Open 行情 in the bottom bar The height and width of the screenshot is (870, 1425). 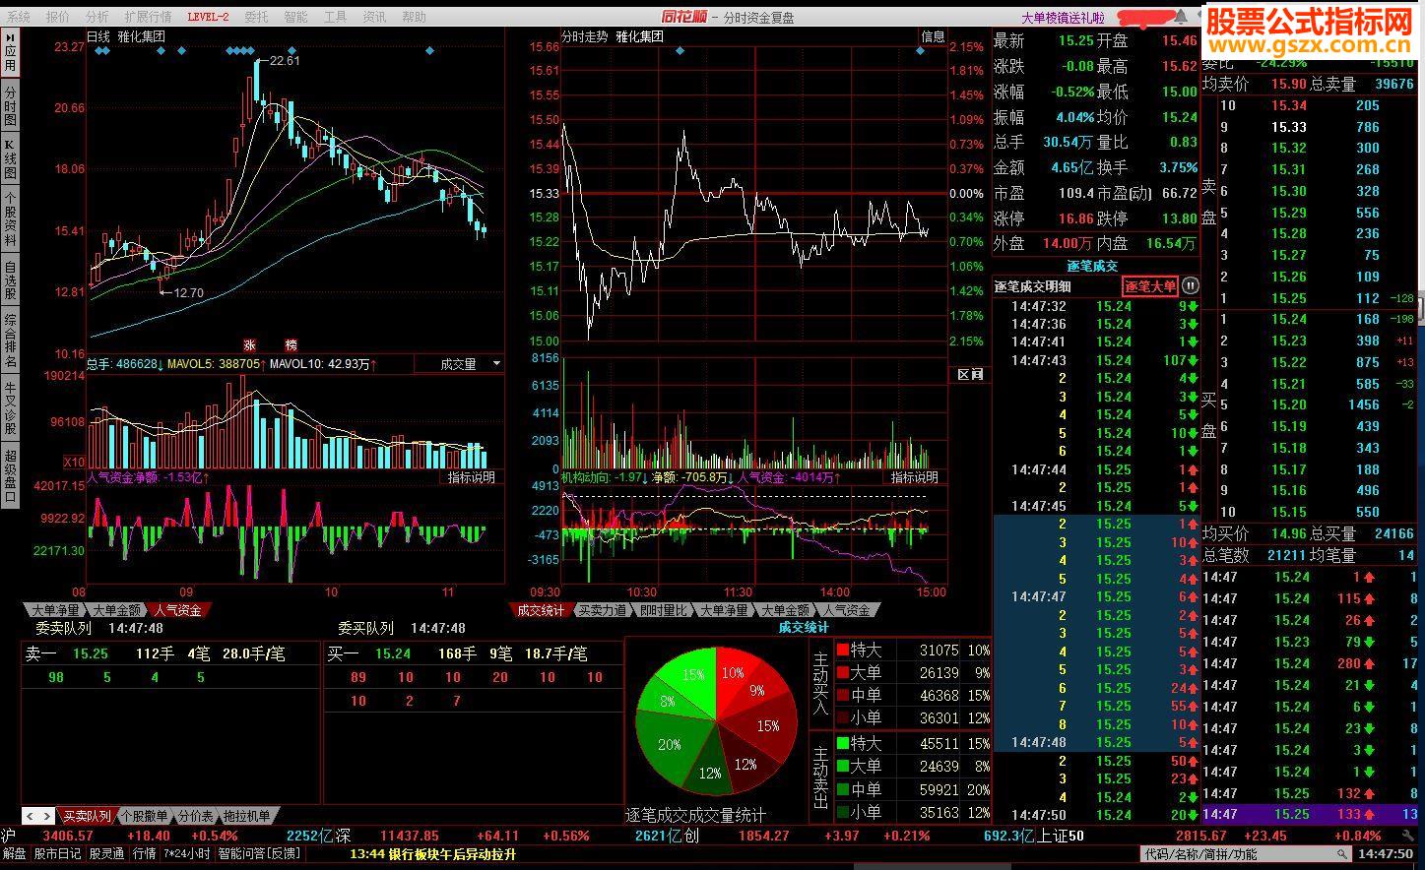[144, 853]
